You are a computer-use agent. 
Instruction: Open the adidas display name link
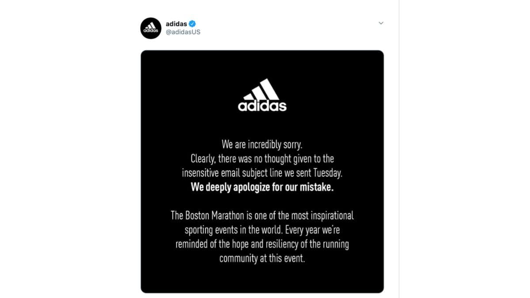[176, 24]
